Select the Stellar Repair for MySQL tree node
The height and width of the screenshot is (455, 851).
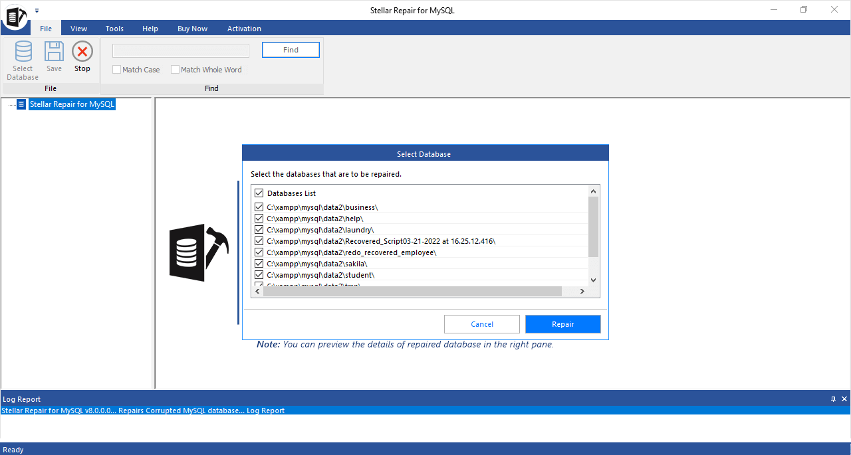72,104
